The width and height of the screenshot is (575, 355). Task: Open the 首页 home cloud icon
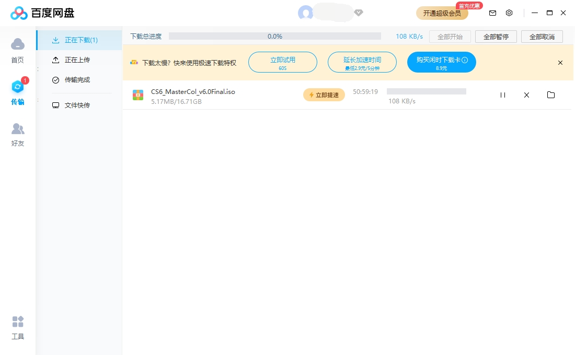18,44
